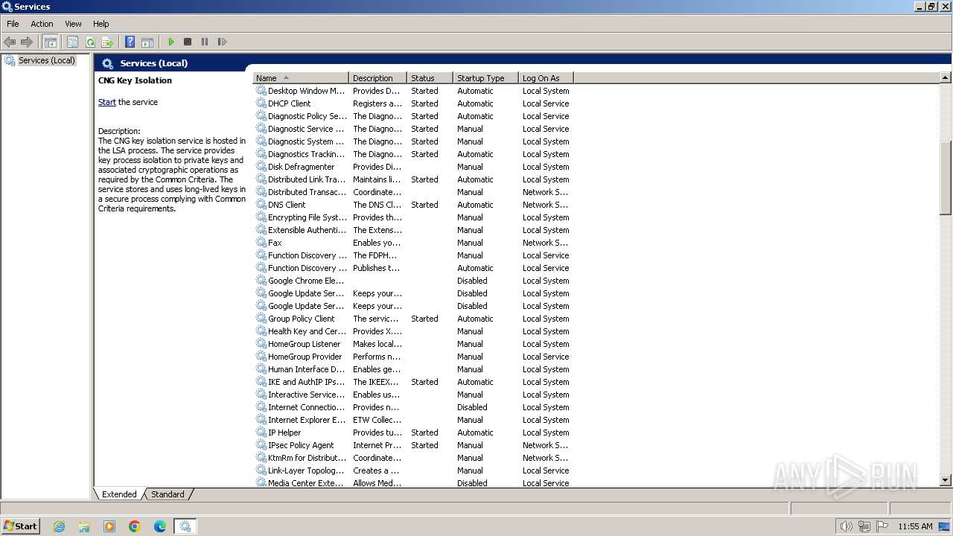Sort by the Log On As column header
The height and width of the screenshot is (536, 953).
546,78
